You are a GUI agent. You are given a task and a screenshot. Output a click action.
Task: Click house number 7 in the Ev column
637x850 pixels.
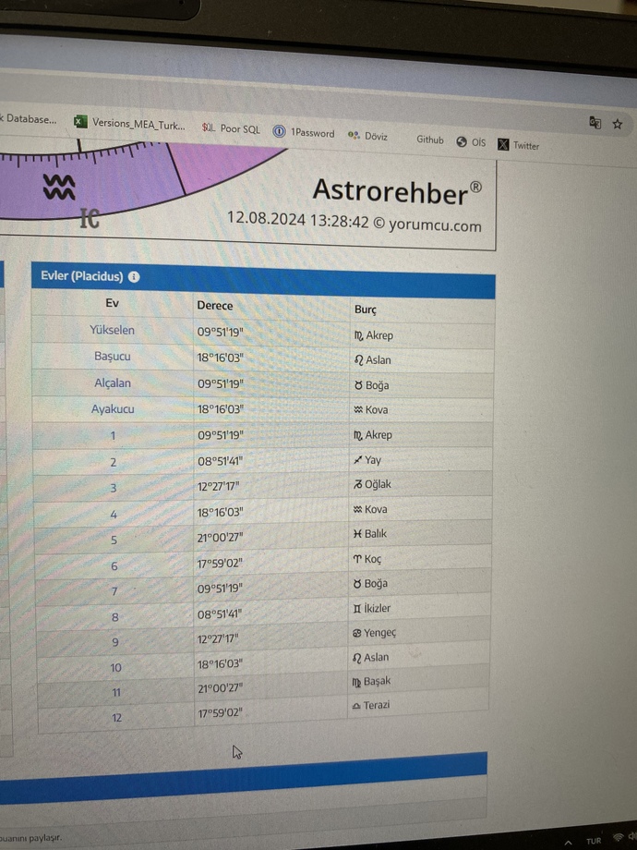114,591
